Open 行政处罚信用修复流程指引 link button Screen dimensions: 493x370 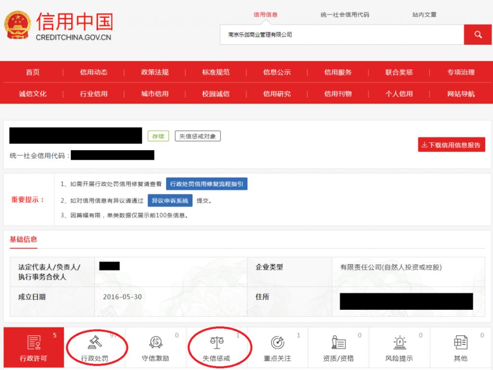coord(207,184)
